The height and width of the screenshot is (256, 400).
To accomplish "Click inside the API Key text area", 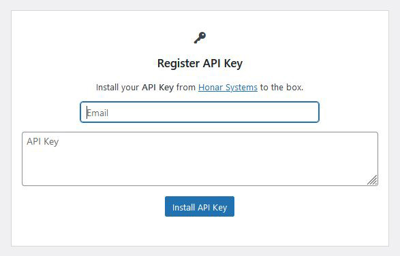I will [200, 159].
